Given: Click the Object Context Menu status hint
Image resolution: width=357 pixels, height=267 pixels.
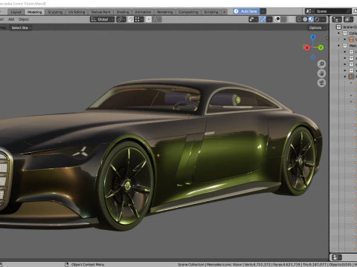Looking at the screenshot, I should [88, 265].
